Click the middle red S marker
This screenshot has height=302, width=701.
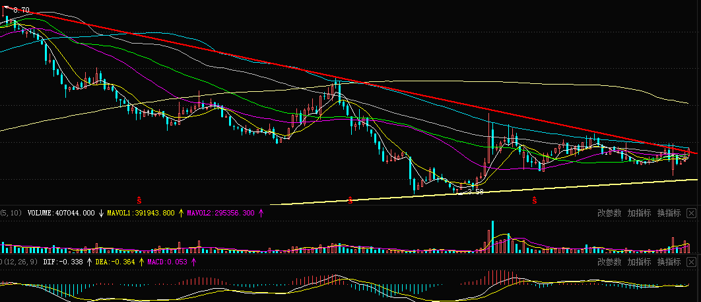[350, 200]
